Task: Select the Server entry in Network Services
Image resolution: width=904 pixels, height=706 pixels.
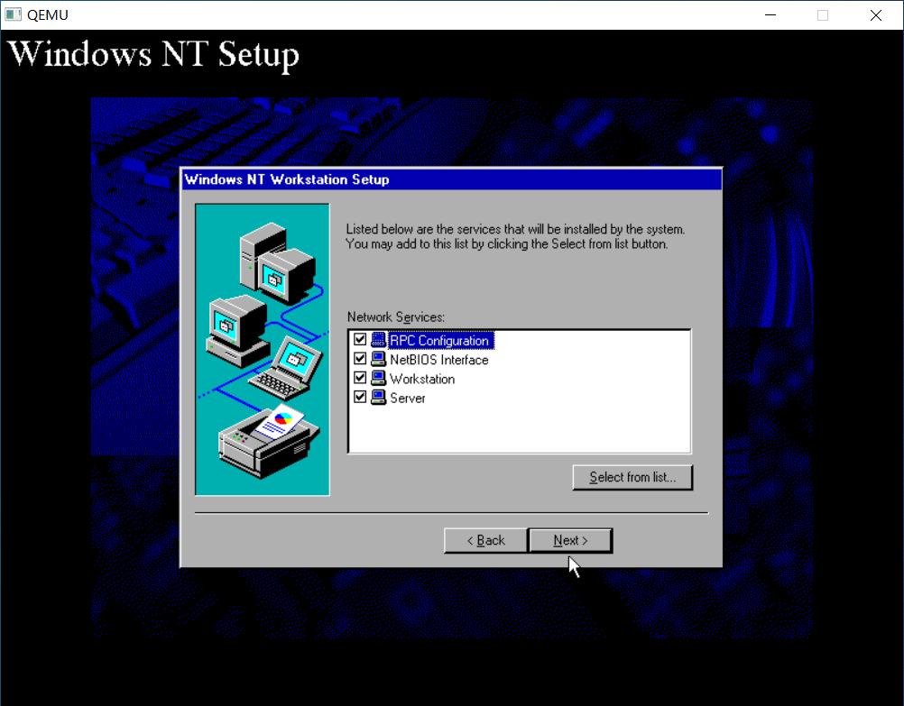Action: point(406,397)
